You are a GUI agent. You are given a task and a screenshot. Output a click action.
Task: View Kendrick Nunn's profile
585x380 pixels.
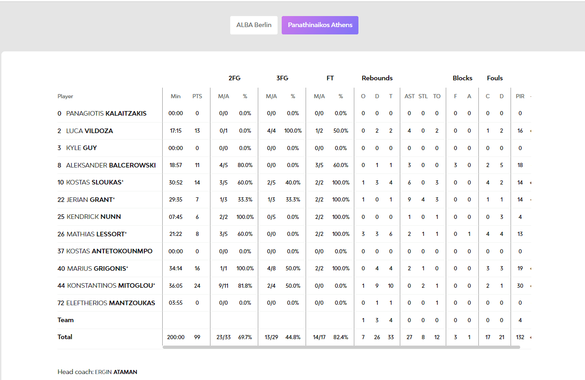94,217
